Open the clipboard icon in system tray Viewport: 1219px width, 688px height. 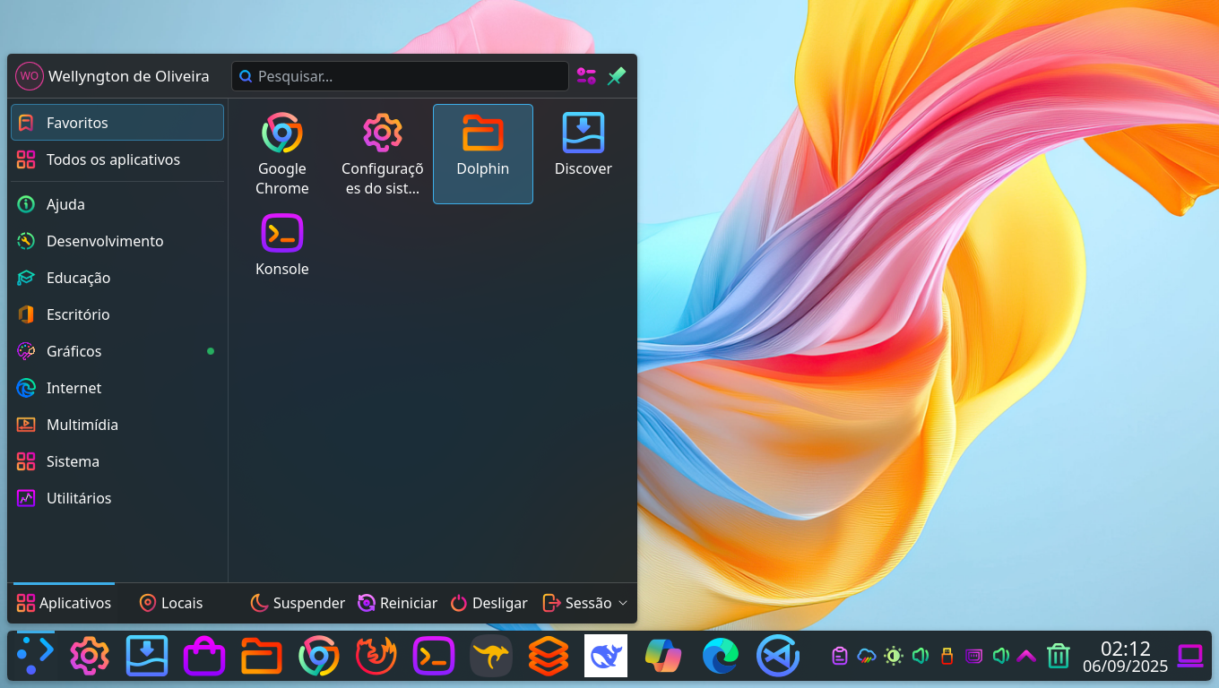pos(839,655)
